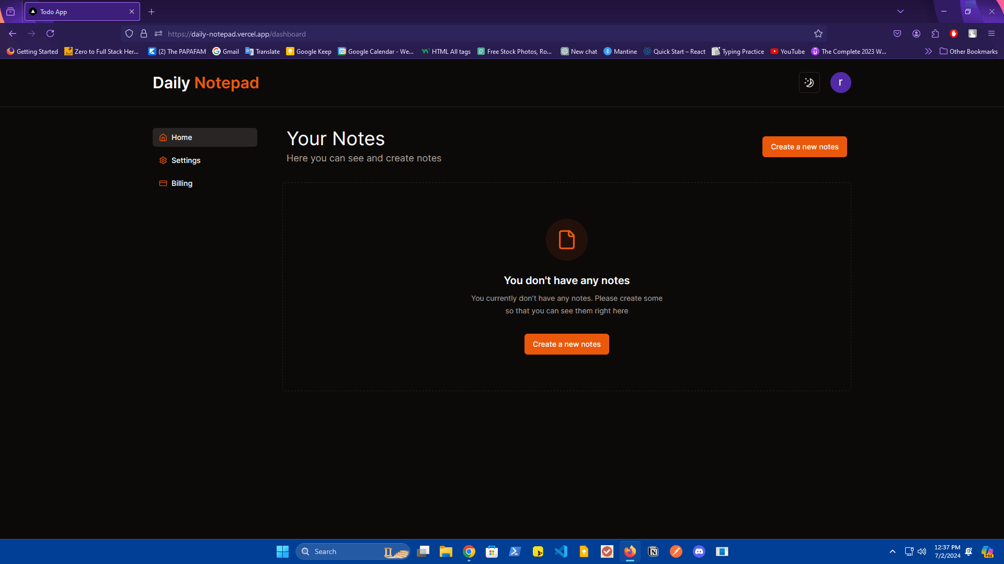
Task: Toggle the dark/light theme button
Action: point(809,83)
